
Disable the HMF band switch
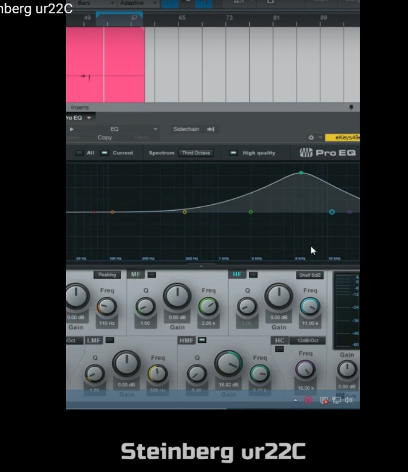[x=202, y=340]
